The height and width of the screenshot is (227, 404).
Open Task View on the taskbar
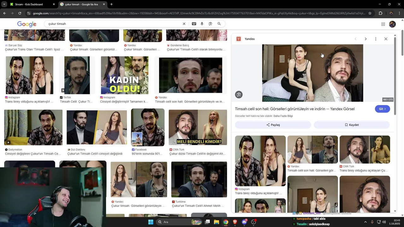[207, 222]
